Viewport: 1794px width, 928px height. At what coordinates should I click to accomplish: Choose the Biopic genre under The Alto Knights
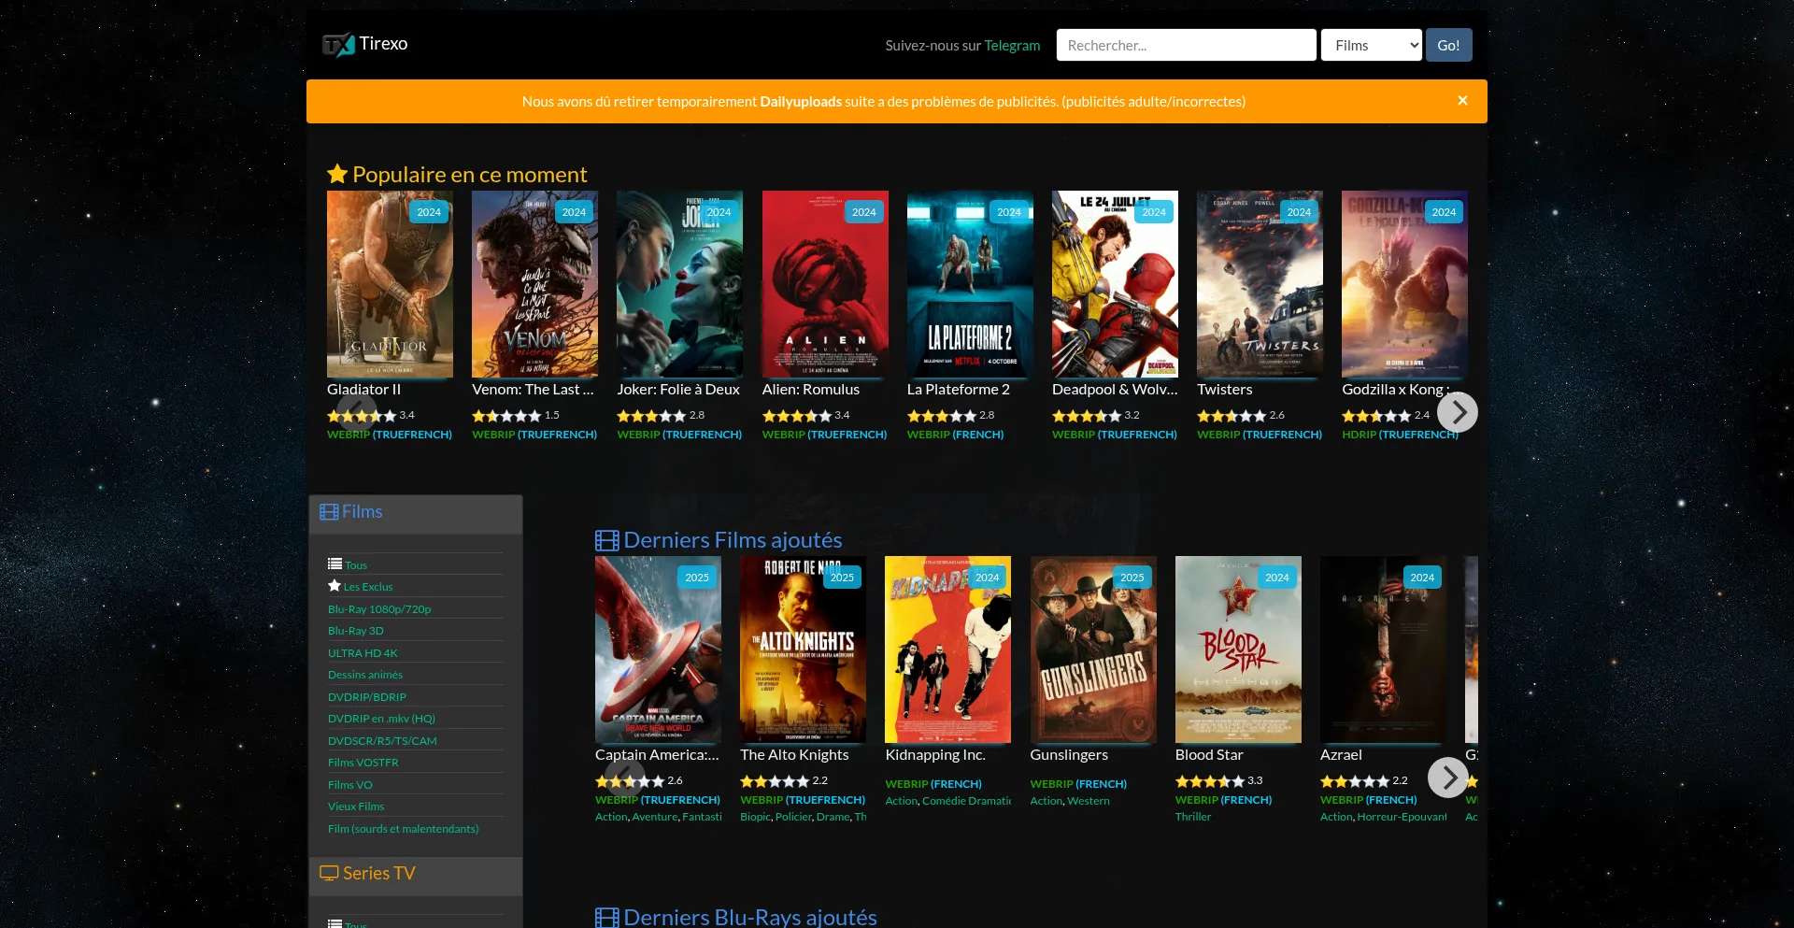(x=756, y=817)
